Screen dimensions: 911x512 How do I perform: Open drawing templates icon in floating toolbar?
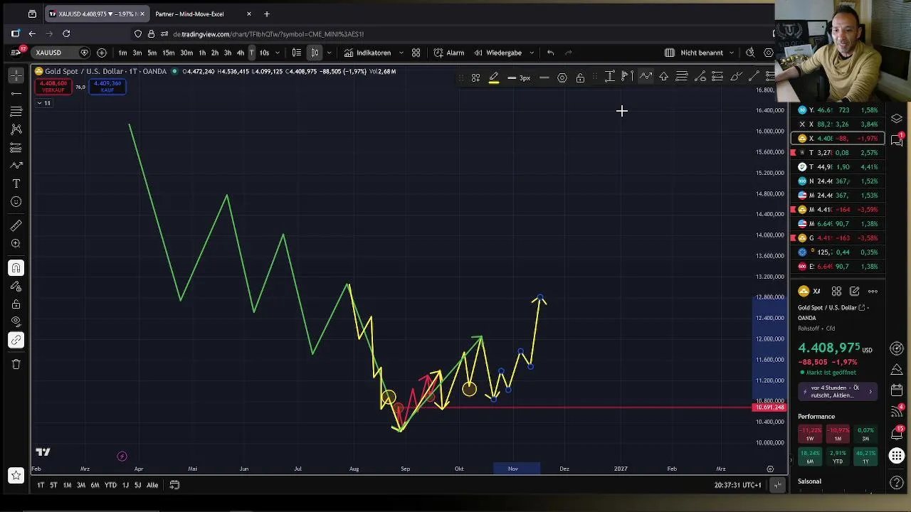(x=475, y=78)
